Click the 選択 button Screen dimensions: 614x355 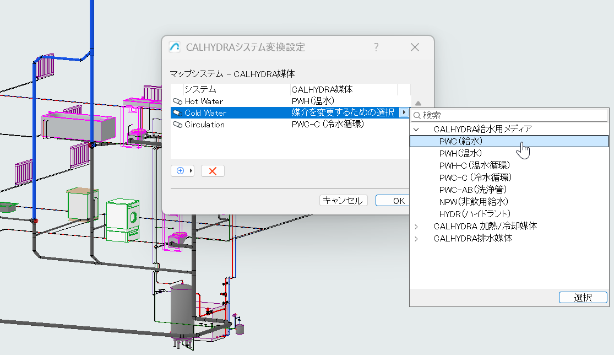(x=583, y=298)
